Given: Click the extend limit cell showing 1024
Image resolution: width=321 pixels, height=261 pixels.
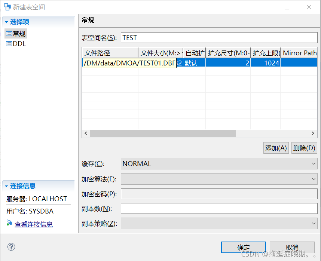Looking at the screenshot, I should point(266,63).
